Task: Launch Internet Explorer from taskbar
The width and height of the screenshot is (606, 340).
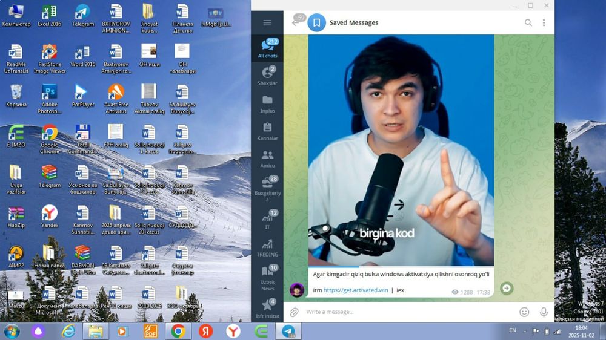Action: pos(68,331)
